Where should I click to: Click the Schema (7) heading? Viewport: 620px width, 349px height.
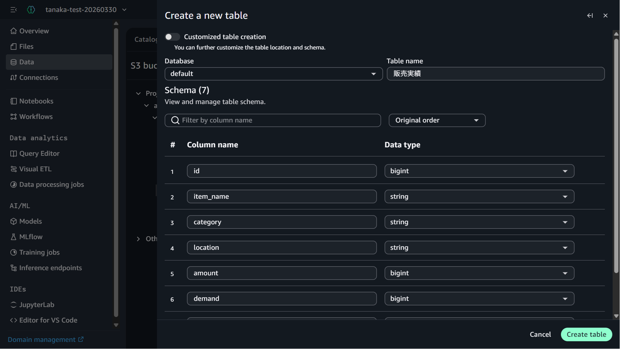click(187, 90)
